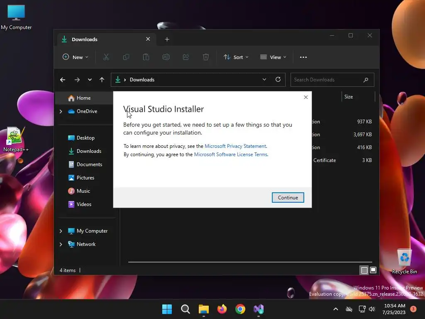Open the See more three-dots menu
This screenshot has height=319, width=425.
click(x=303, y=57)
